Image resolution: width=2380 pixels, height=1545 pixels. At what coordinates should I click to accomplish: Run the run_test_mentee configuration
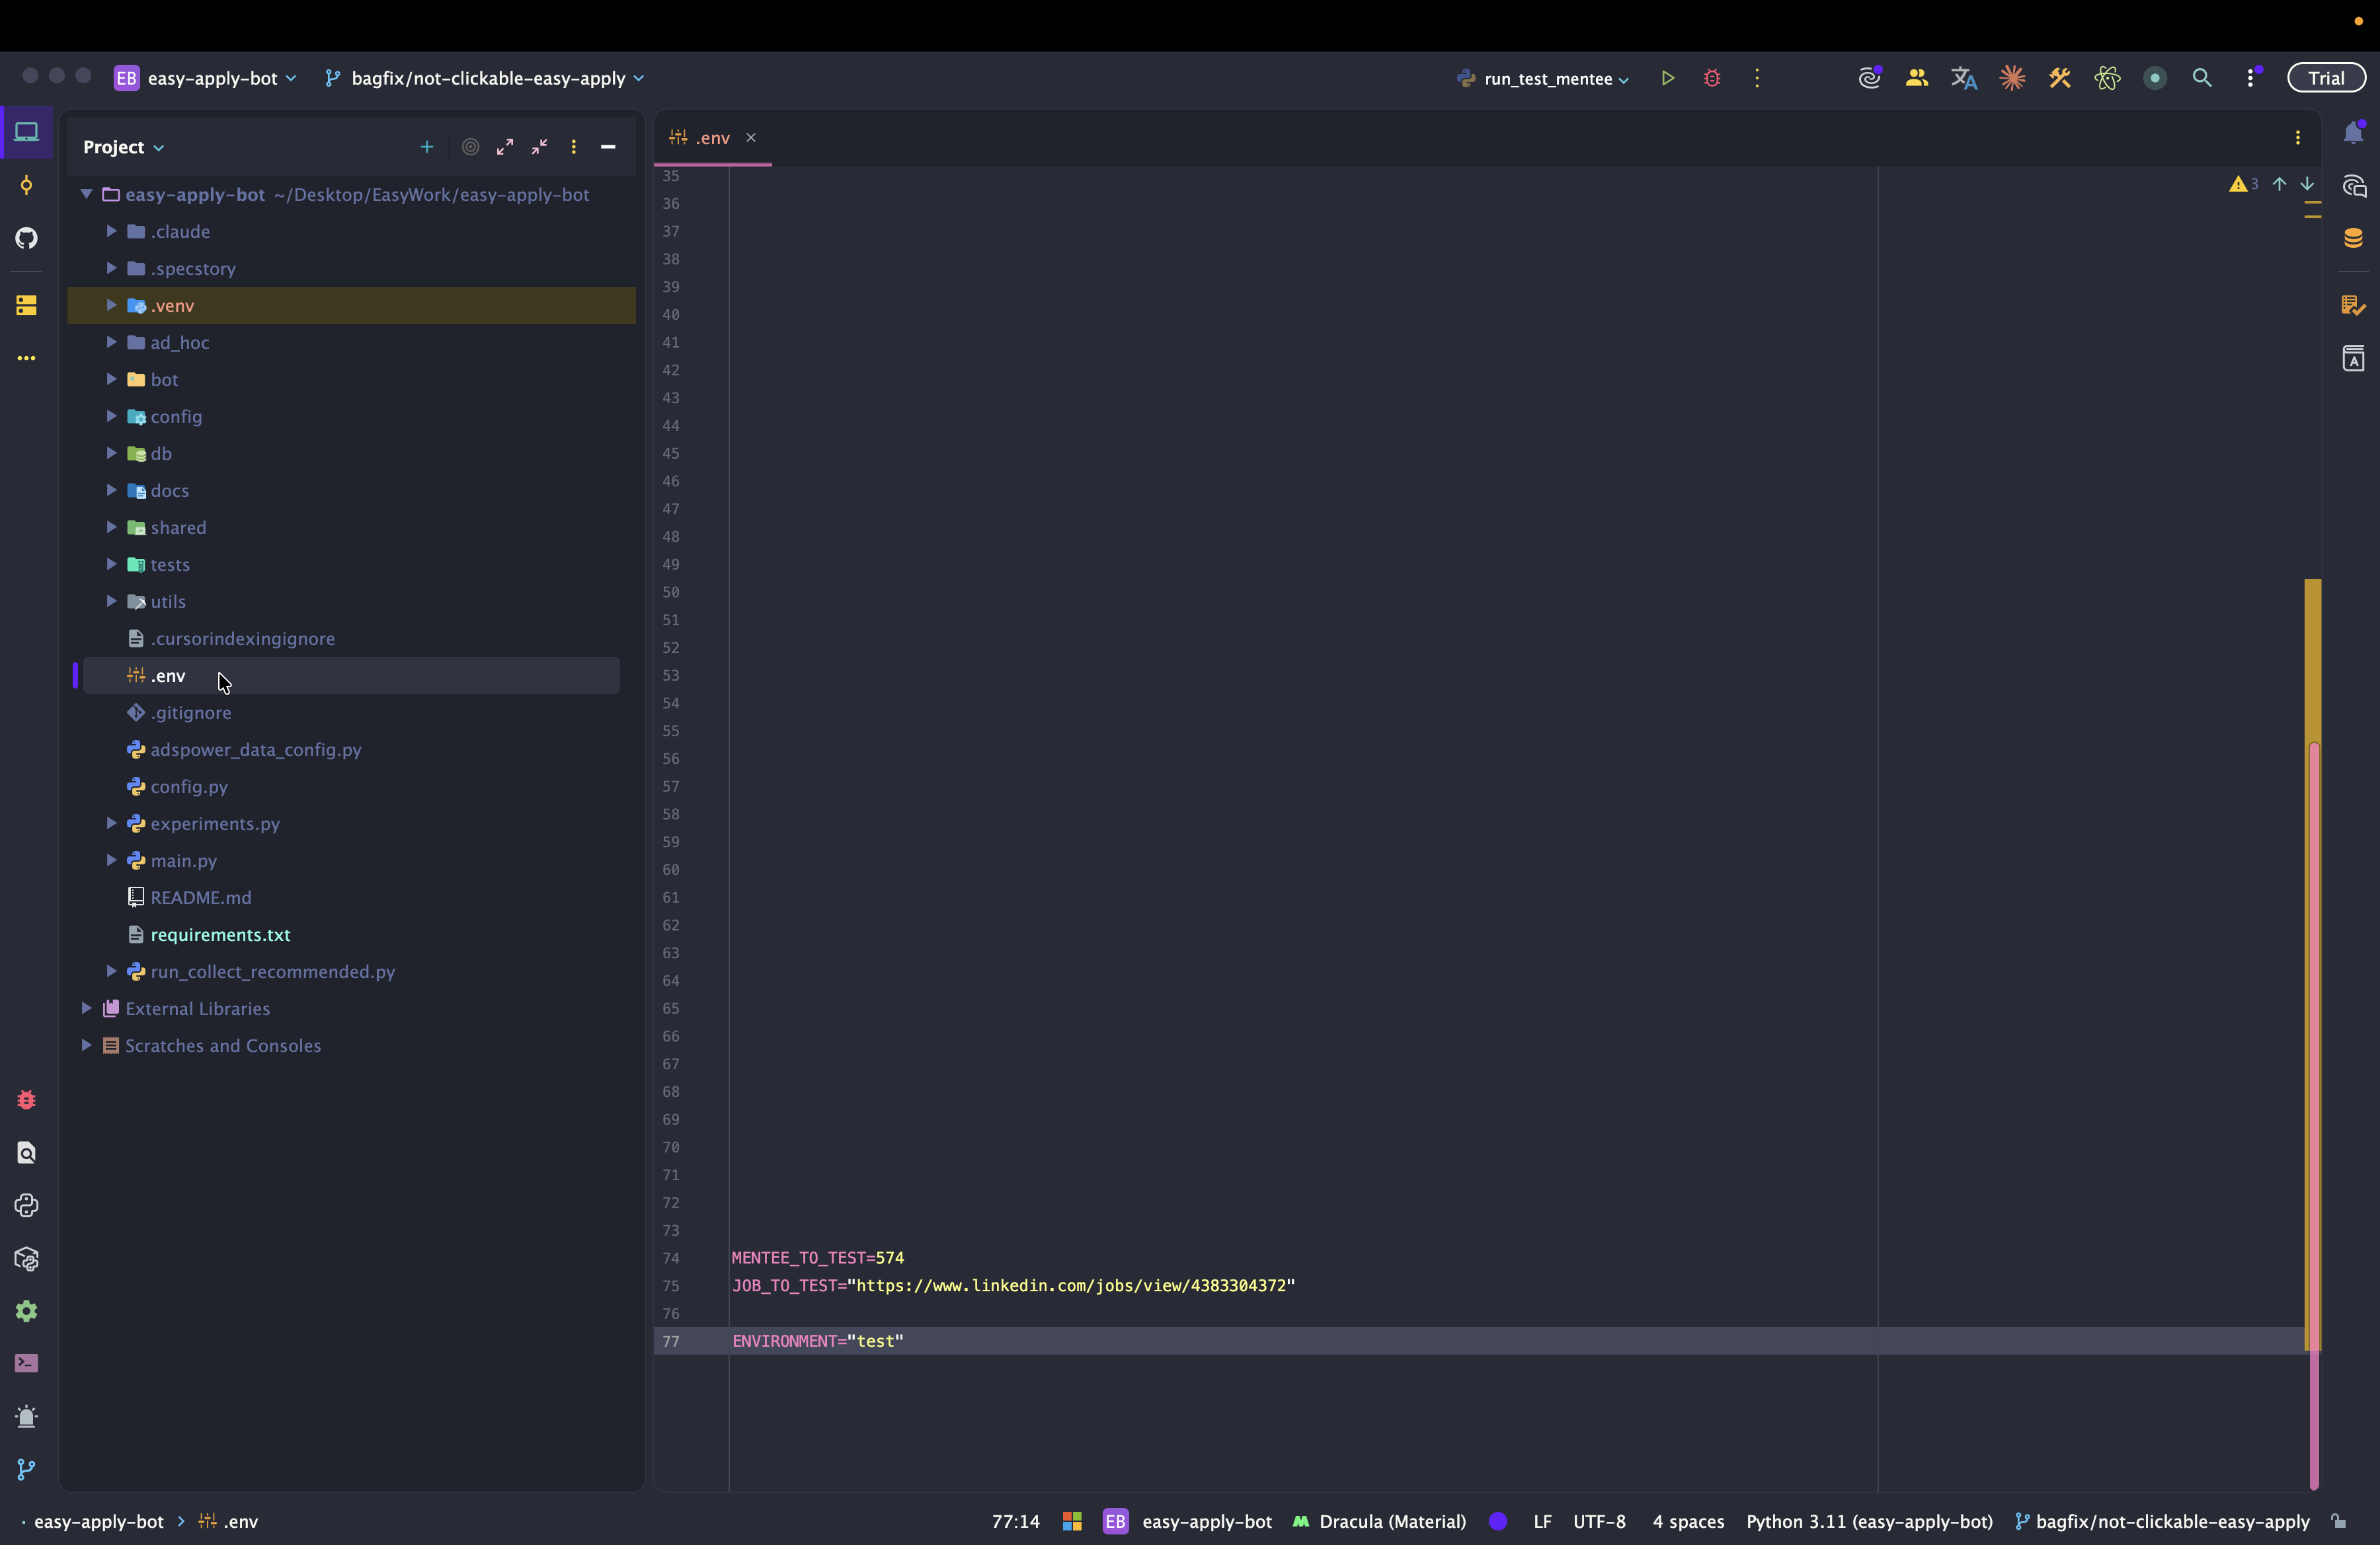[1667, 78]
